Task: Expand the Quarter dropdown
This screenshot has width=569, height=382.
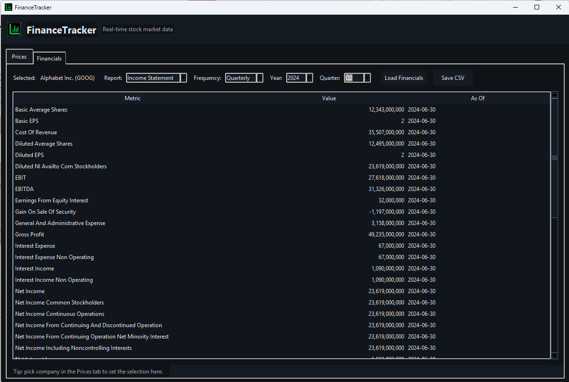Action: tap(367, 78)
